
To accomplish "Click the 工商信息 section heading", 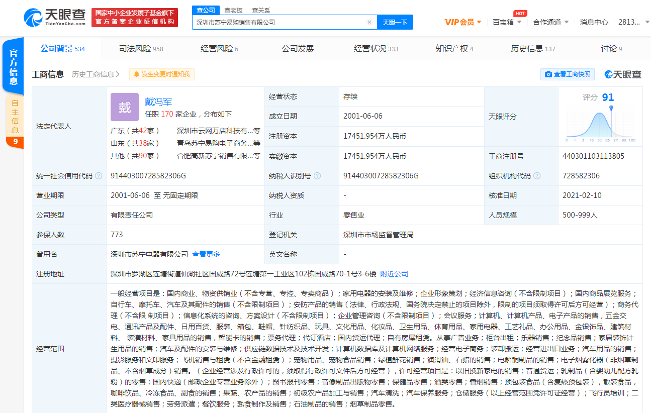I will (48, 74).
